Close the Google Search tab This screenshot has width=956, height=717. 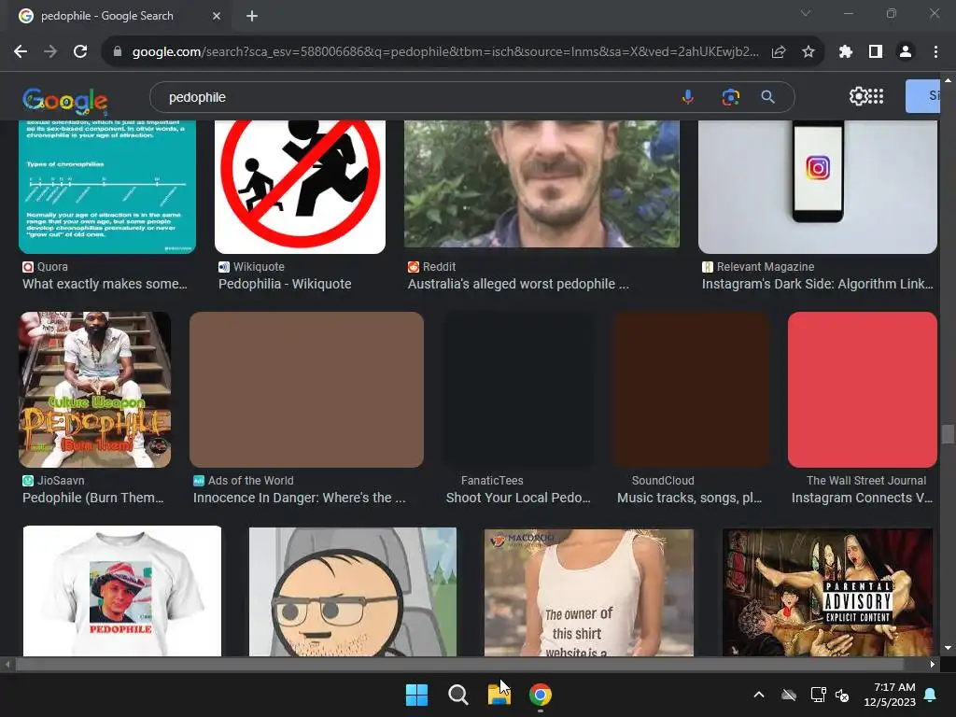(217, 16)
